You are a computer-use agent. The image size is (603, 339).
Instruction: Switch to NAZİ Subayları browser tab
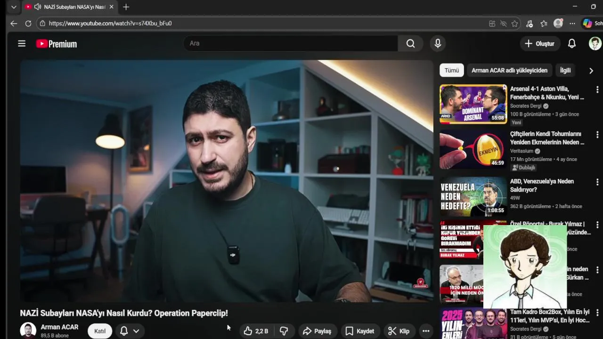click(x=71, y=7)
